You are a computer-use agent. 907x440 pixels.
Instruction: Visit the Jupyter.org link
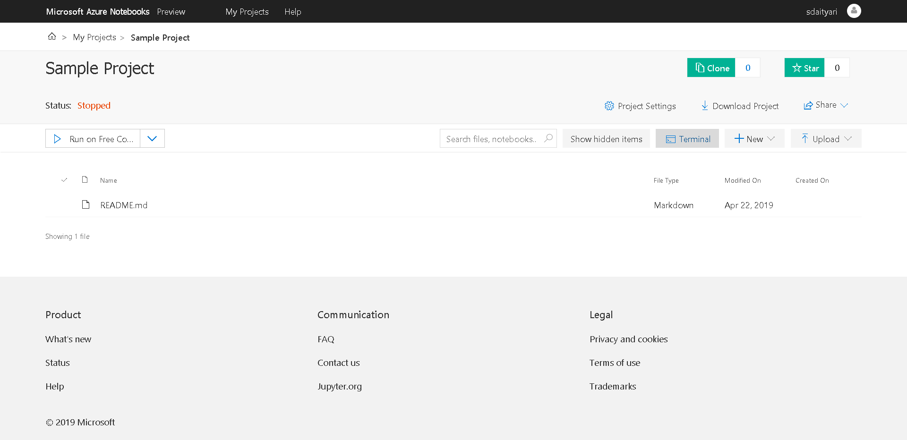[340, 386]
